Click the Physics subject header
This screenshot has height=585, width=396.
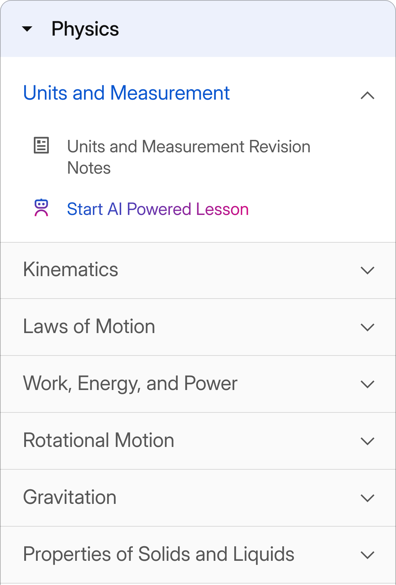coord(85,29)
